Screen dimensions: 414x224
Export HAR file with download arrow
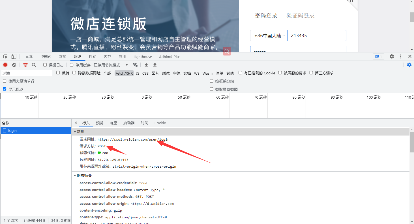click(155, 65)
